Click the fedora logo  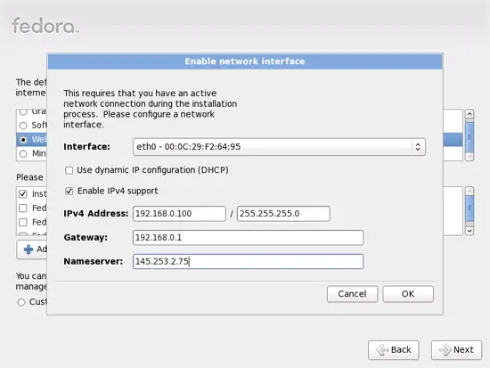click(45, 26)
